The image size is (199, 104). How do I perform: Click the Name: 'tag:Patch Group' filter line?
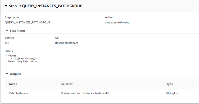pos(24,61)
